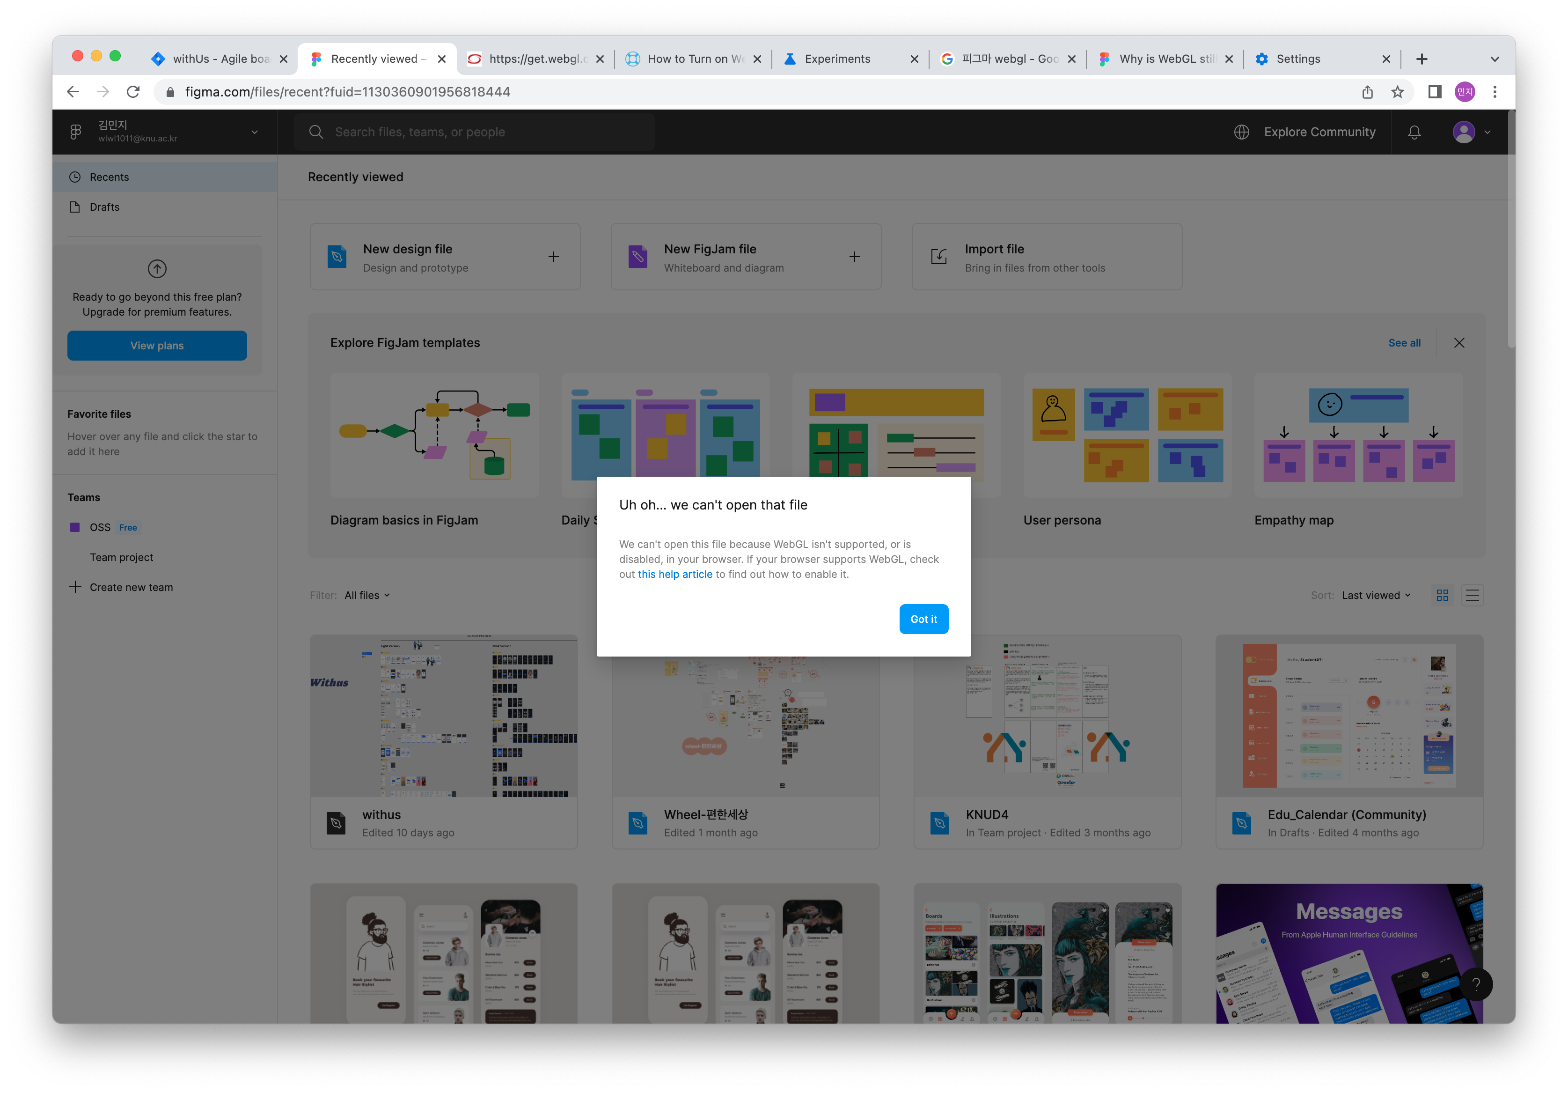
Task: Click Create new team
Action: pos(122,587)
